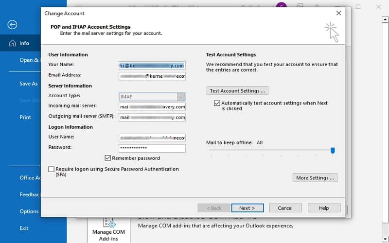Click scrollbar up arrow in Outlook window

[x=385, y=19]
